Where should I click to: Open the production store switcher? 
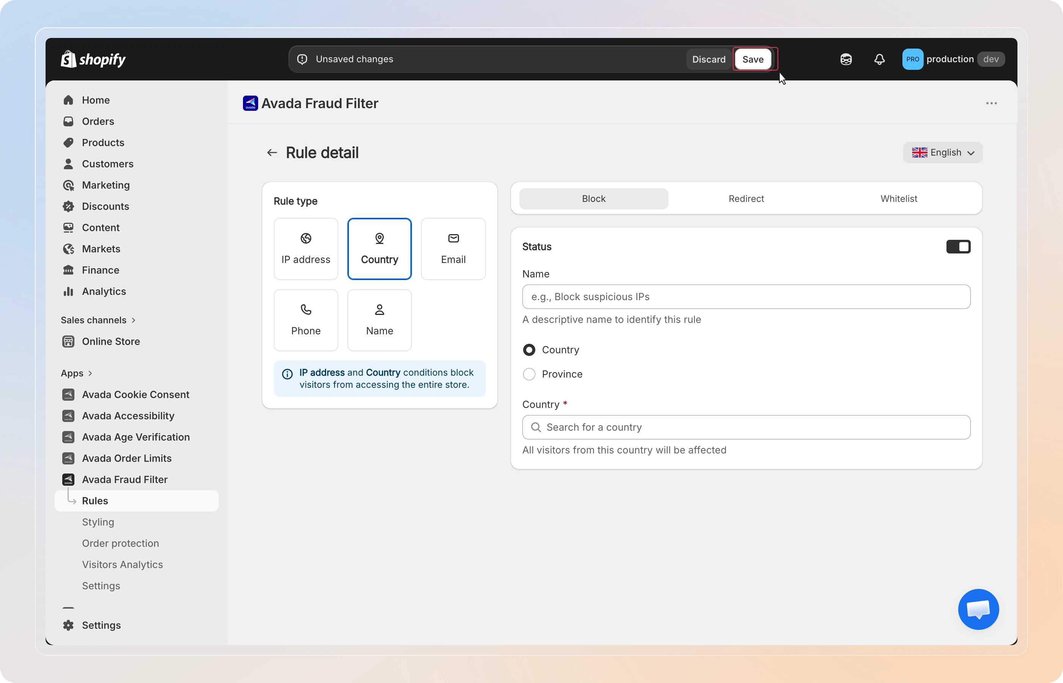(953, 59)
